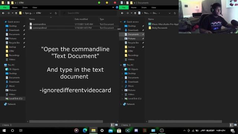The image size is (238, 134).
Task: Click the File tab in the Documents window
Action: coord(124,7)
